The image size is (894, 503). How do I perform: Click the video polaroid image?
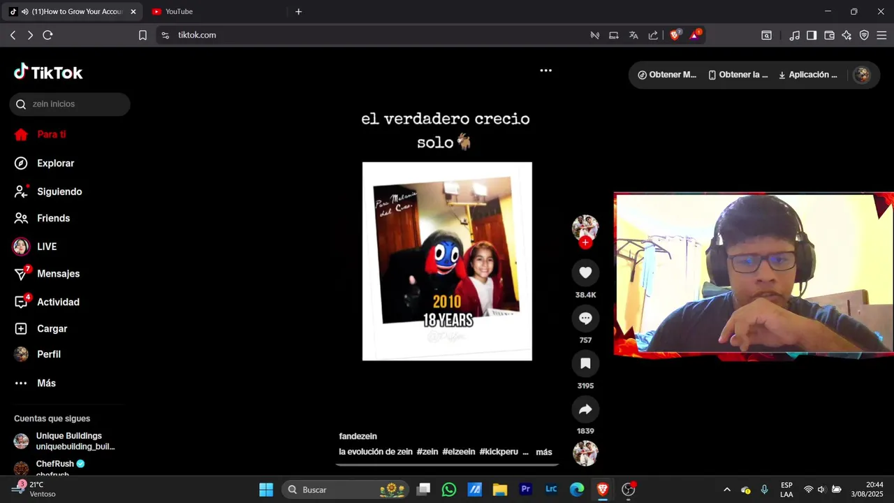(447, 261)
